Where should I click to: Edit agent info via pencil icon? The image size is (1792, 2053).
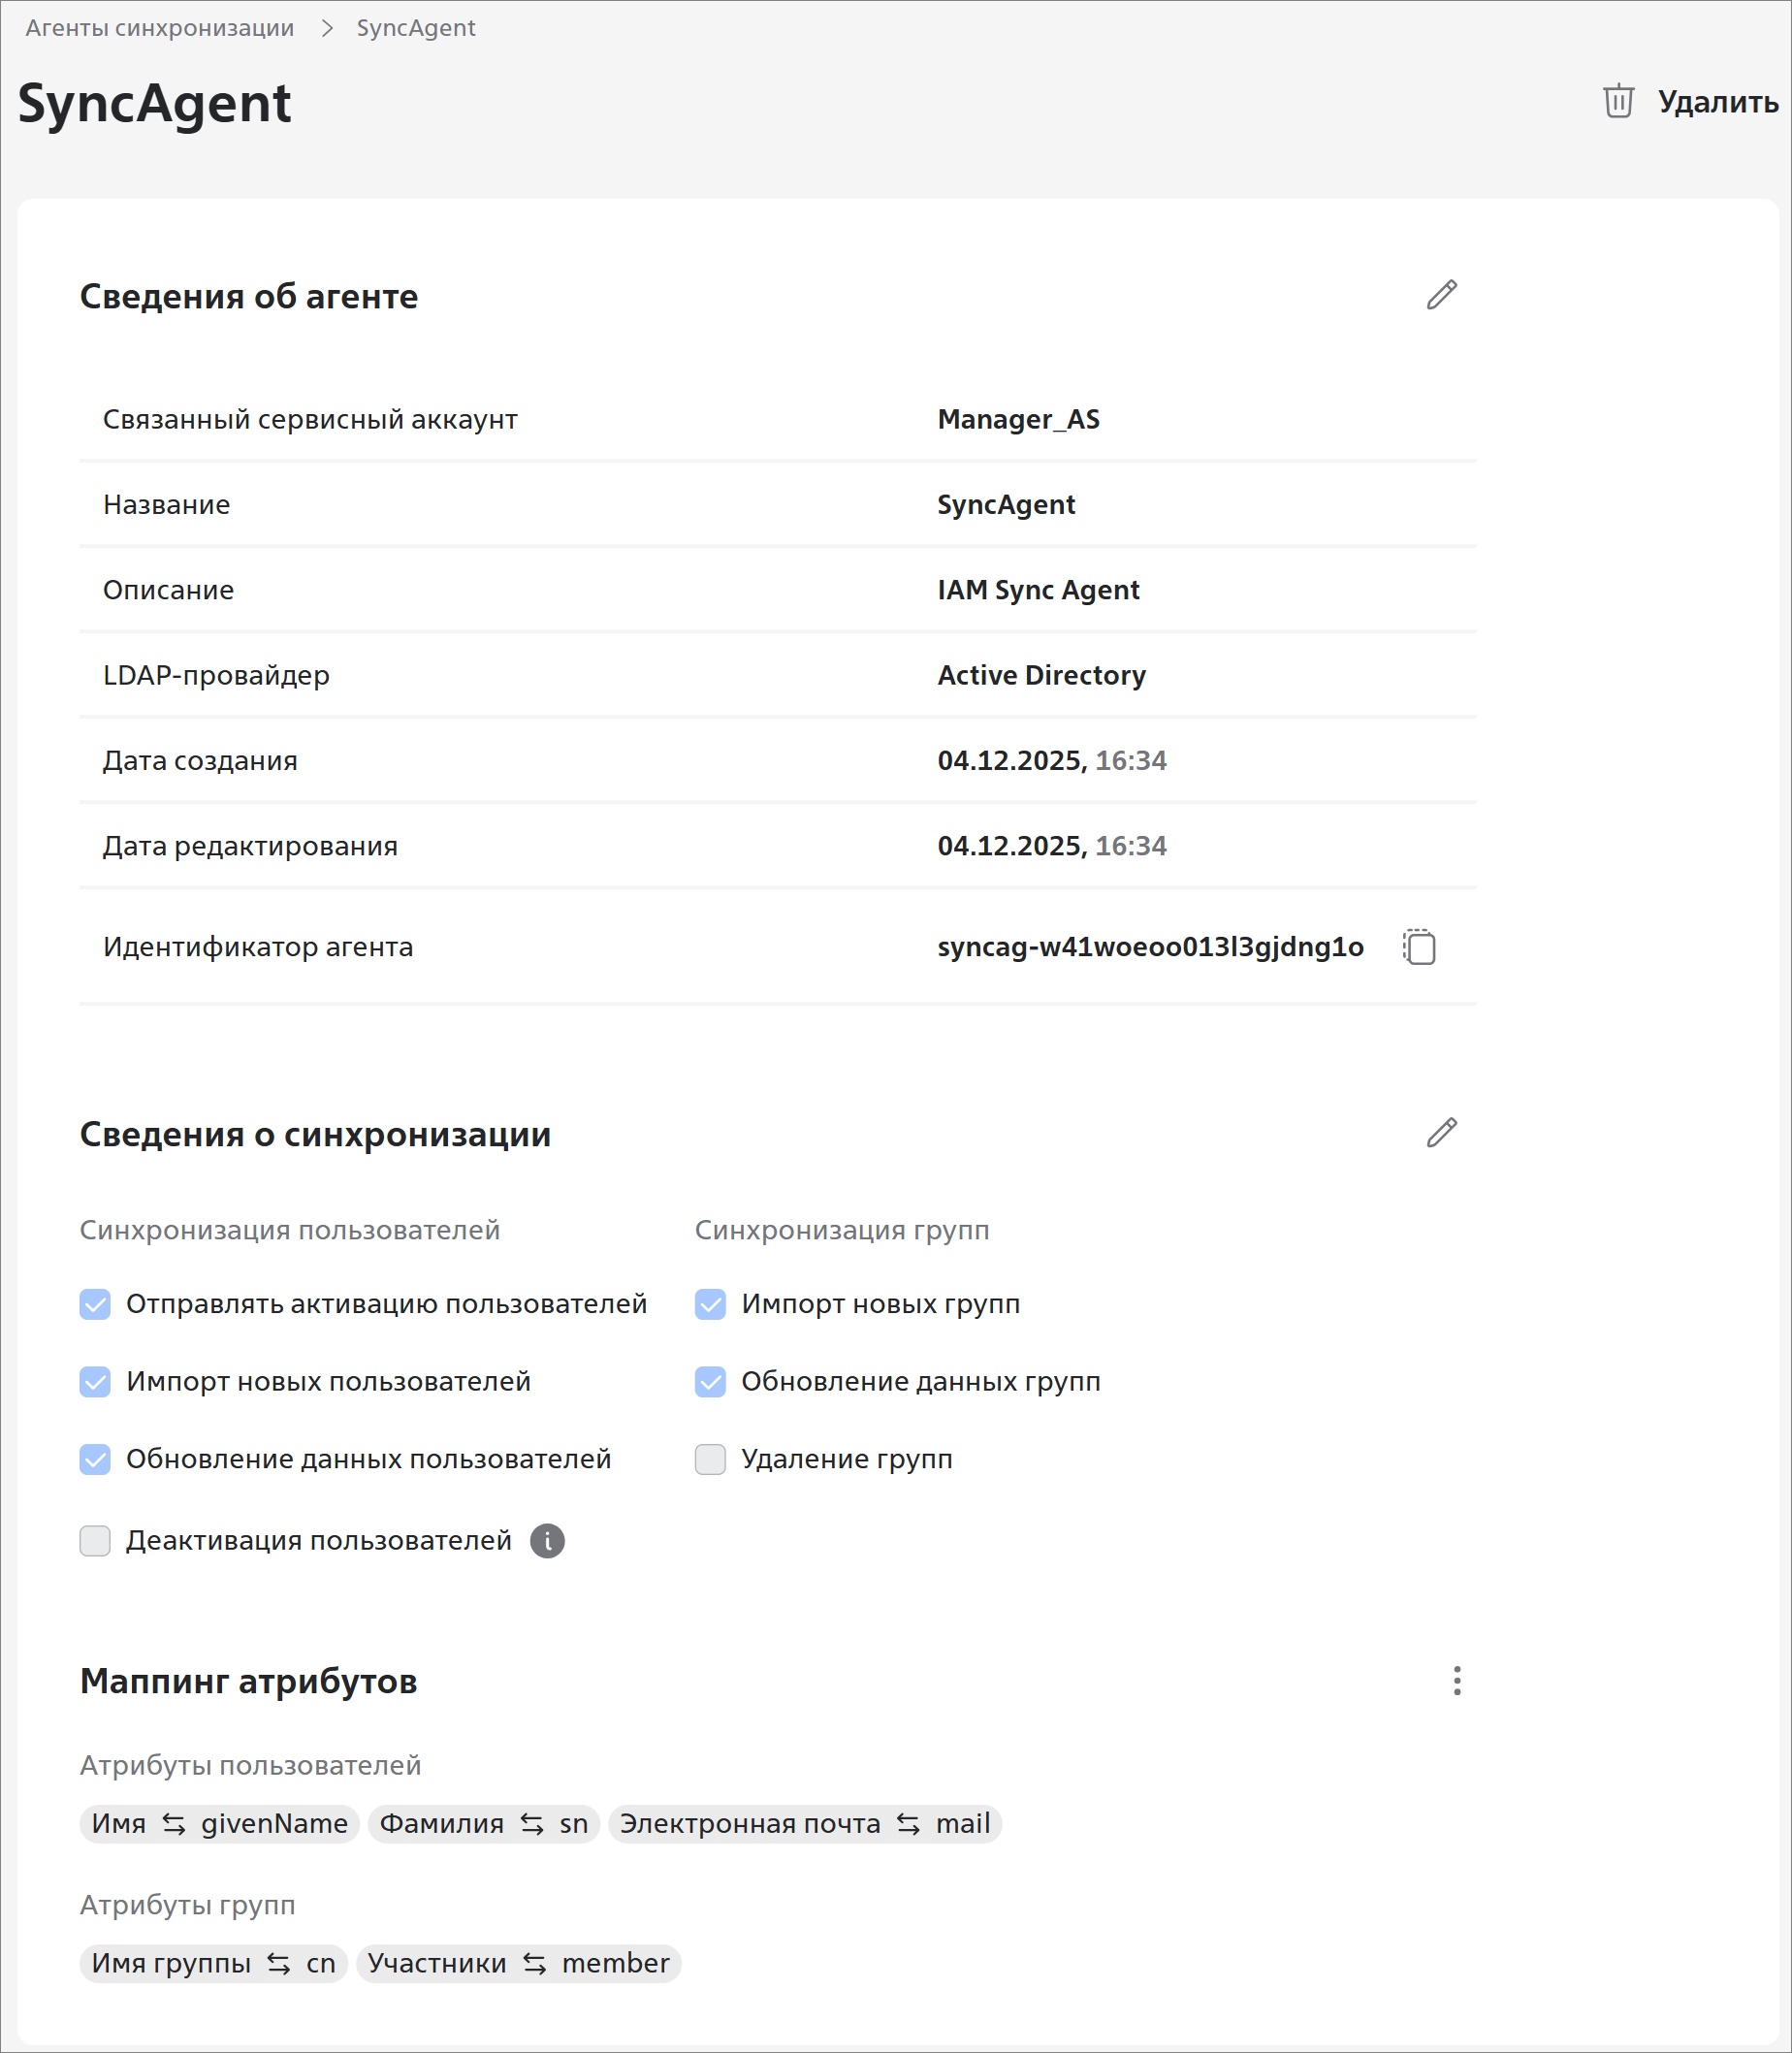1441,295
